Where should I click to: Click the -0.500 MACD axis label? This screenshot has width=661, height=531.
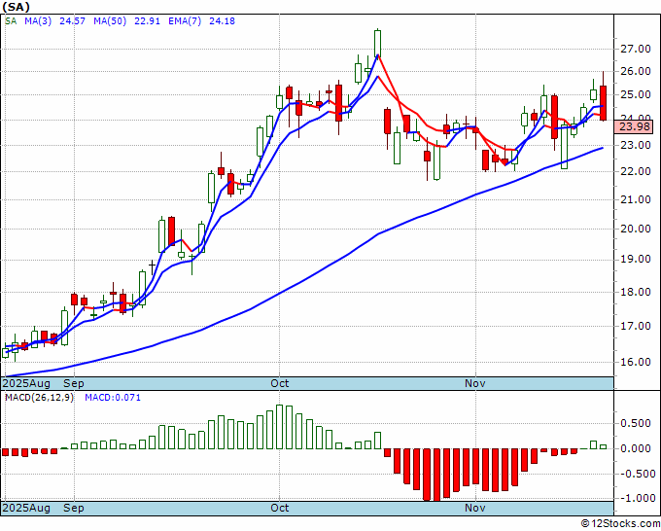(x=636, y=474)
